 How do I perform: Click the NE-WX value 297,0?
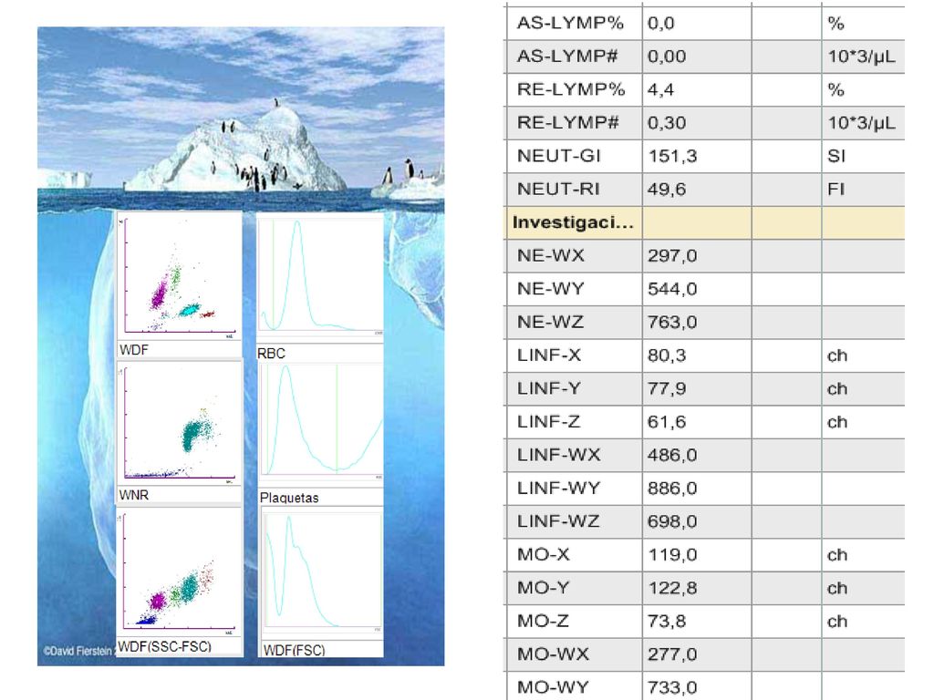point(672,256)
